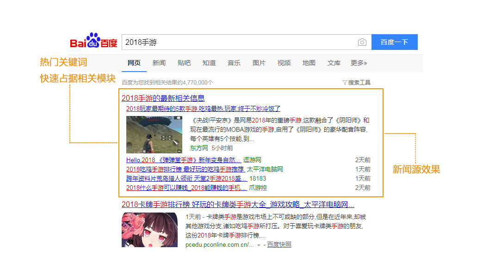Select the 音乐 tab

(x=234, y=63)
